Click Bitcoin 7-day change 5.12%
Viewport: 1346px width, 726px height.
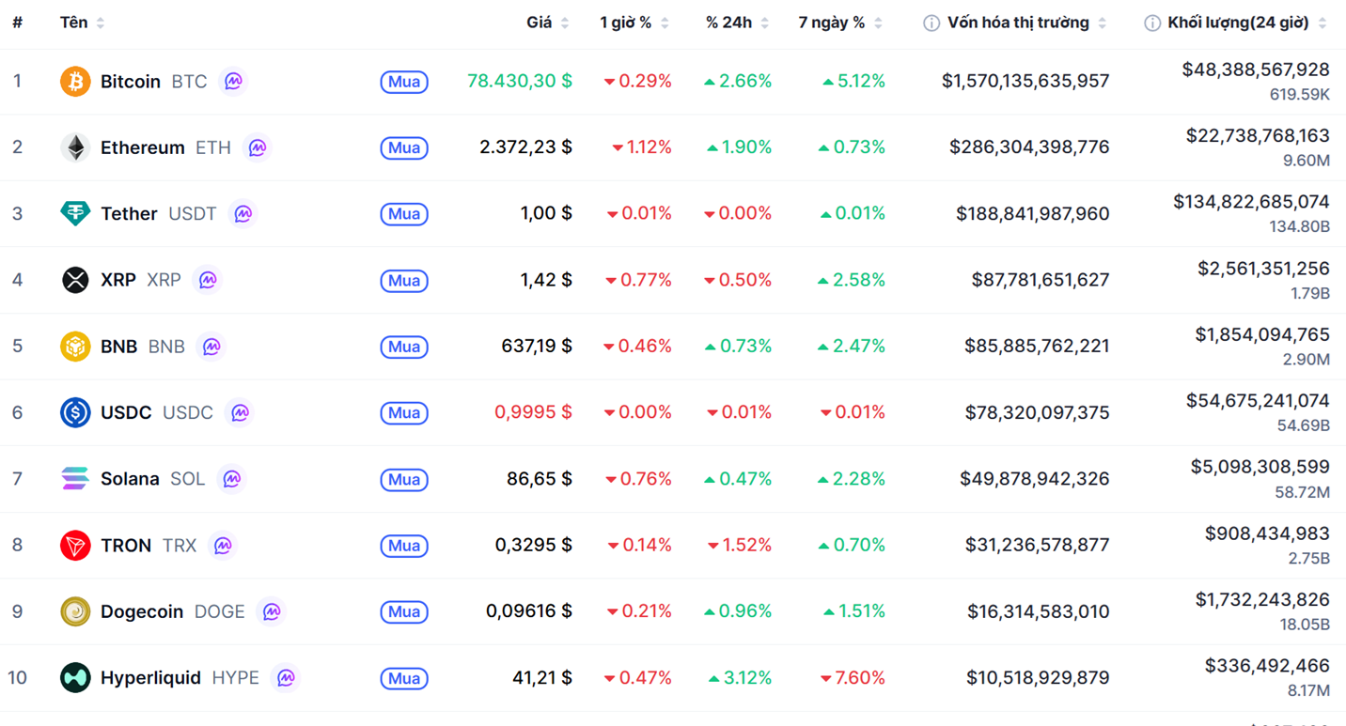click(853, 81)
